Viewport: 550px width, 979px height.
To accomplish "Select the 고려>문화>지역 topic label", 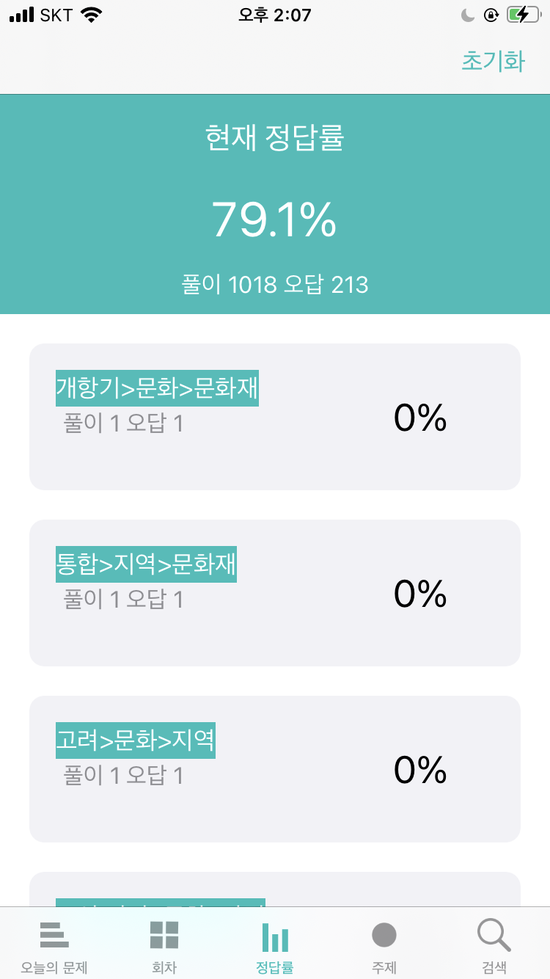I will pyautogui.click(x=136, y=740).
